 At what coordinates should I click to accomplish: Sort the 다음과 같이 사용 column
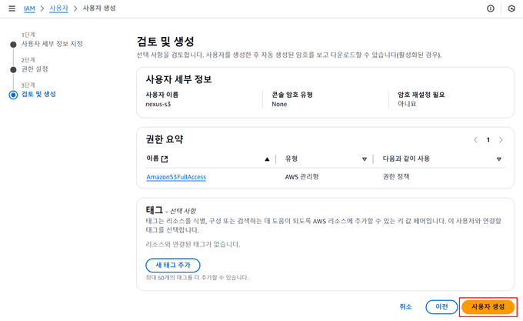point(499,159)
